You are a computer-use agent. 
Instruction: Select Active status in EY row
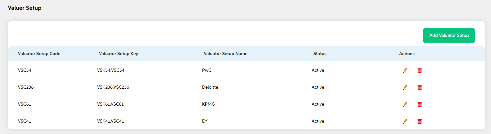[x=318, y=121]
